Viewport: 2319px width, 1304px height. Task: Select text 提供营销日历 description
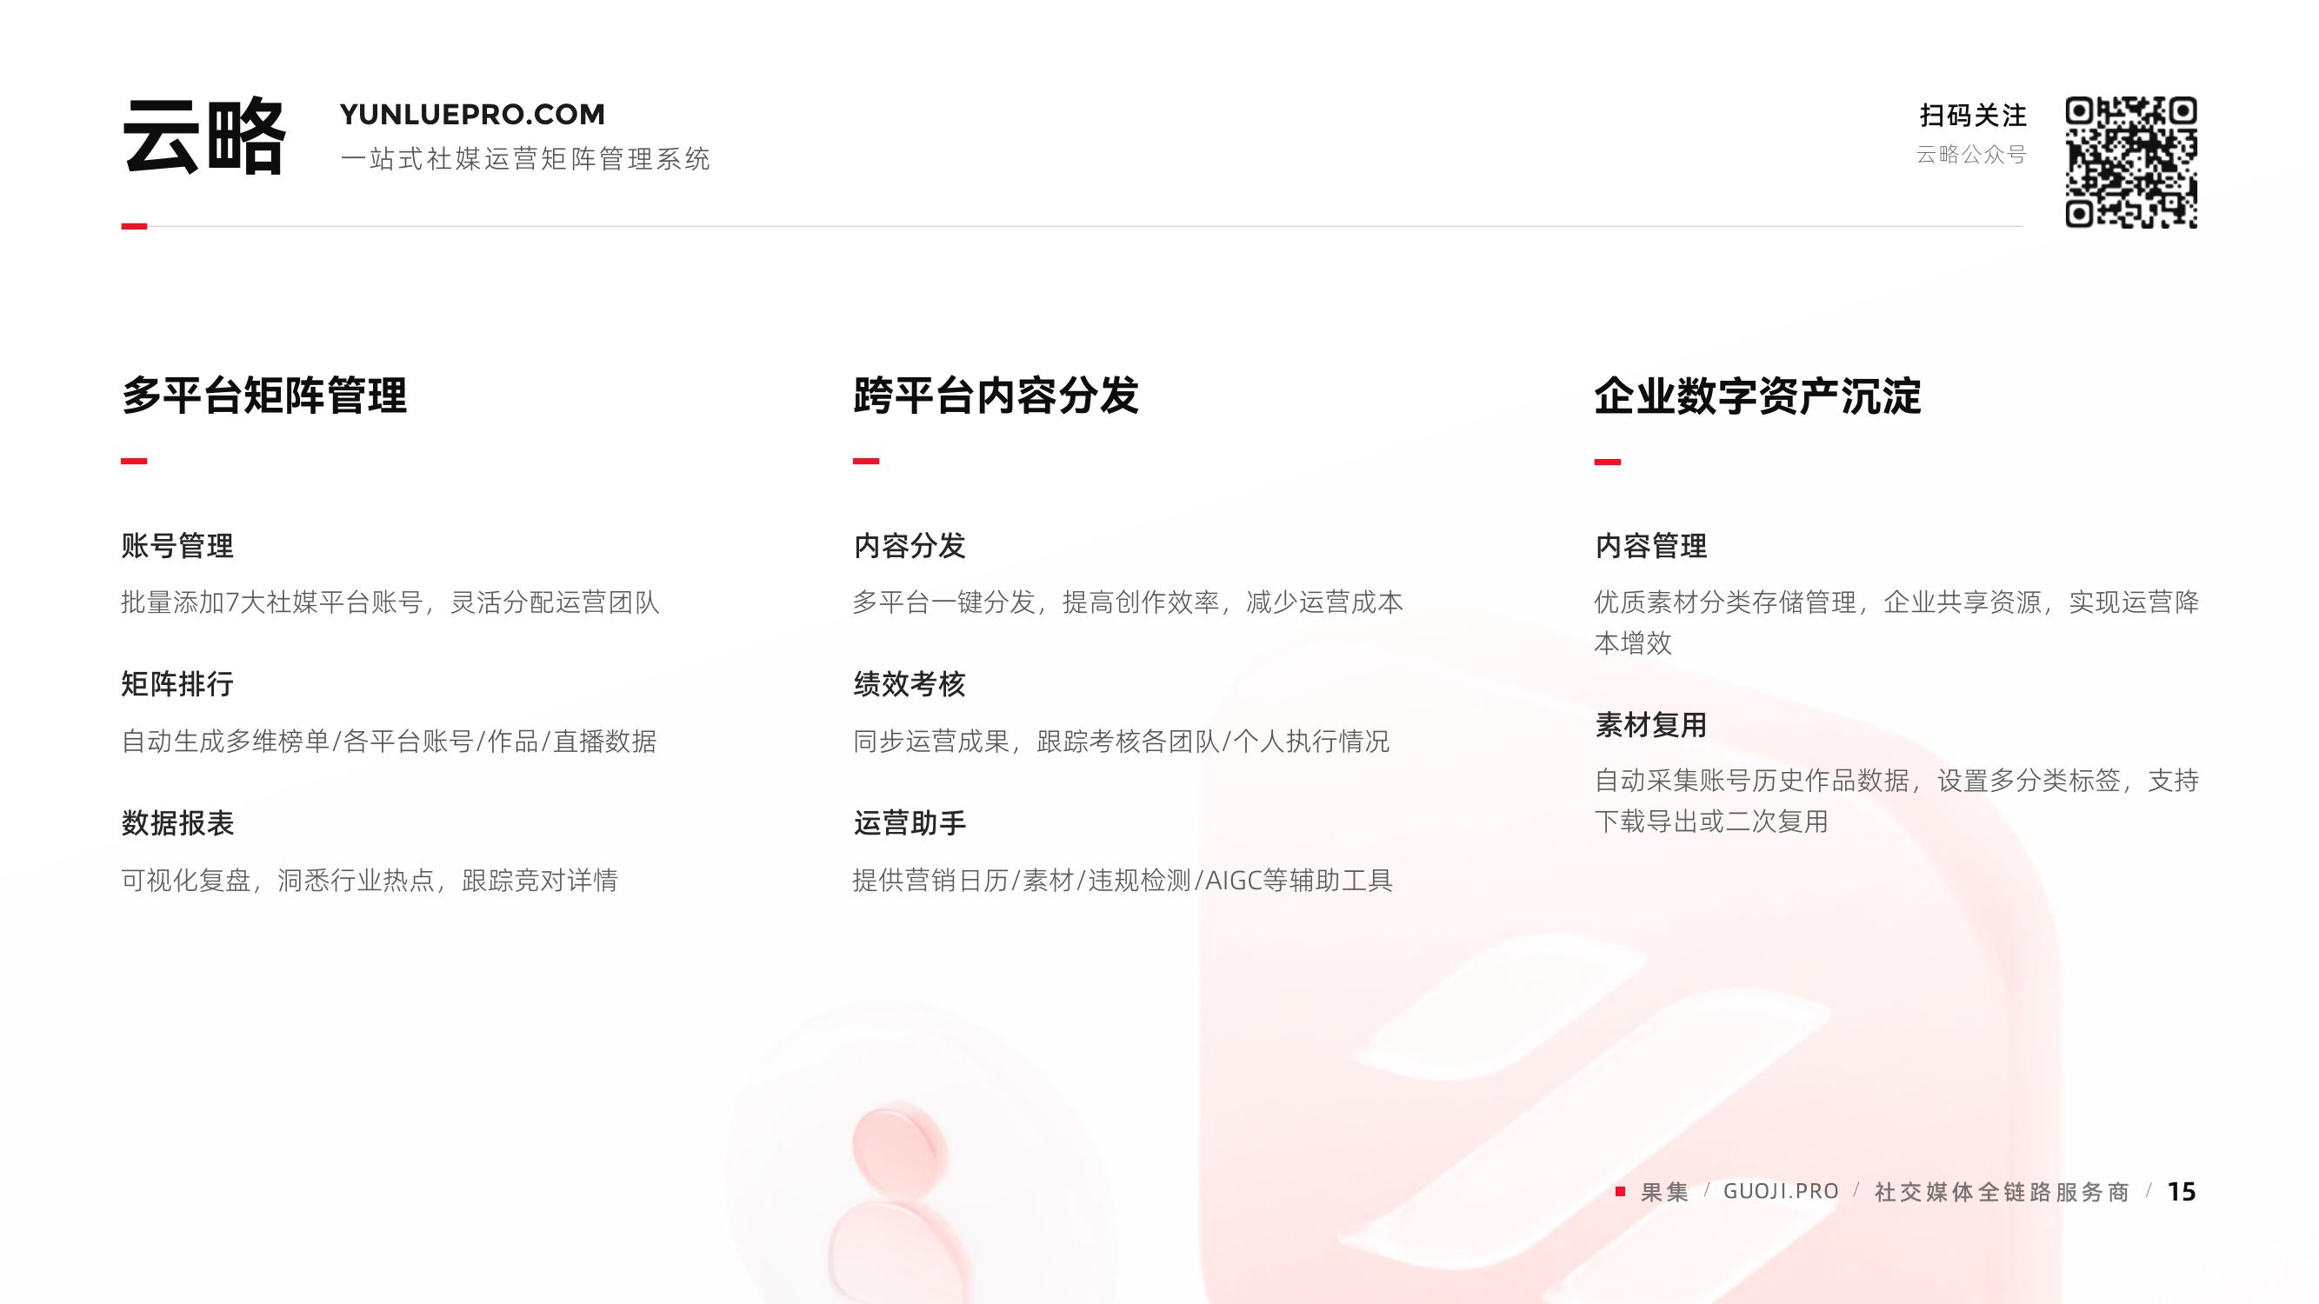[x=1123, y=880]
